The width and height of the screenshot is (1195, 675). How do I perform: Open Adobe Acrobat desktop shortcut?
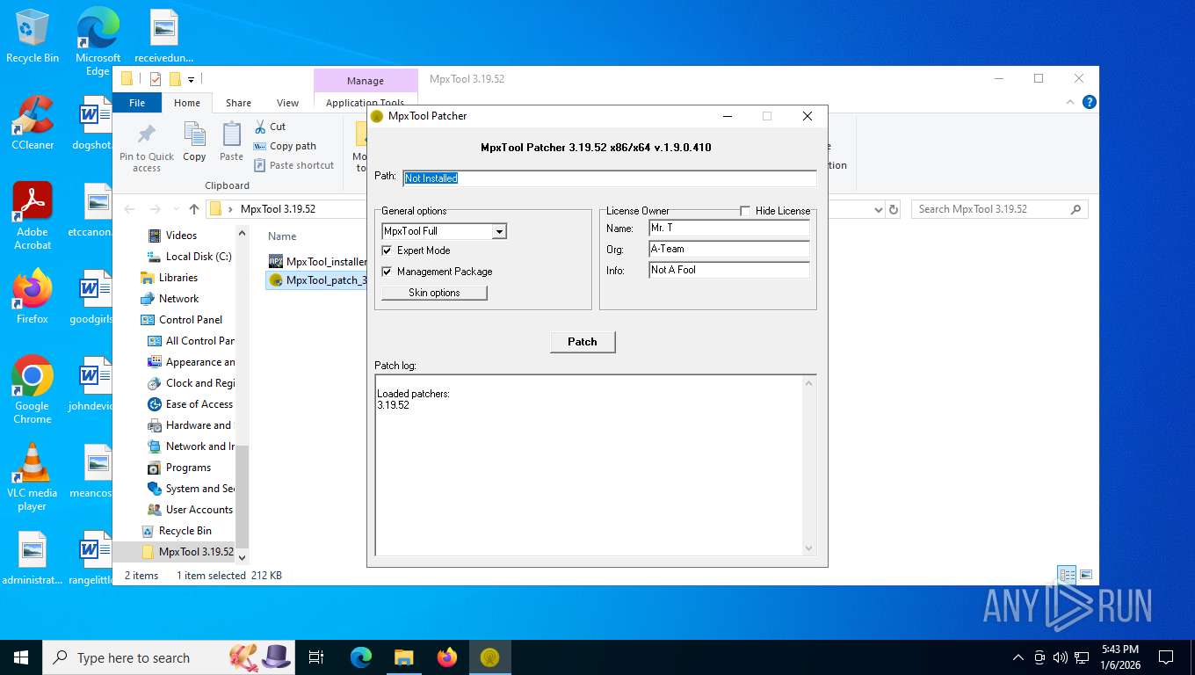tap(33, 216)
